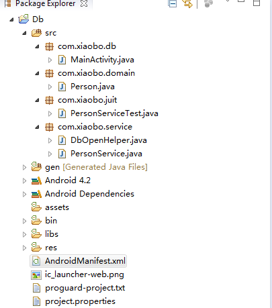Select PersonService.java in the tree
This screenshot has width=272, height=308.
[x=106, y=154]
